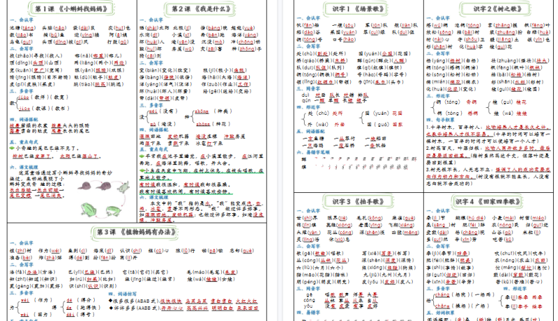
Task: Select the 识字2《树之歌》heading
Action: point(488,8)
